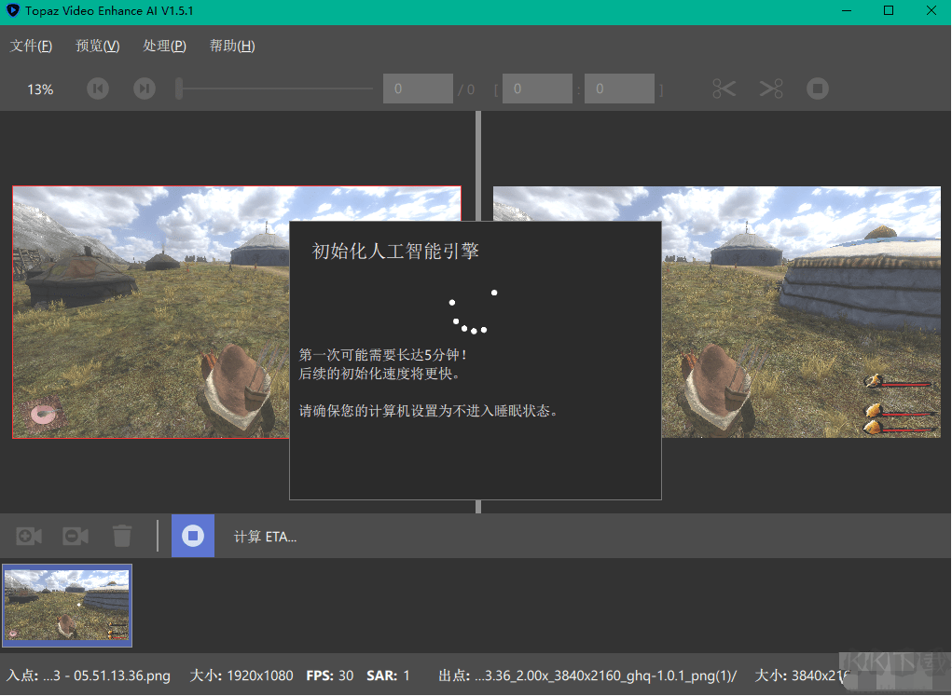Click the trim start frame input box
Image resolution: width=952 pixels, height=696 pixels.
click(537, 88)
